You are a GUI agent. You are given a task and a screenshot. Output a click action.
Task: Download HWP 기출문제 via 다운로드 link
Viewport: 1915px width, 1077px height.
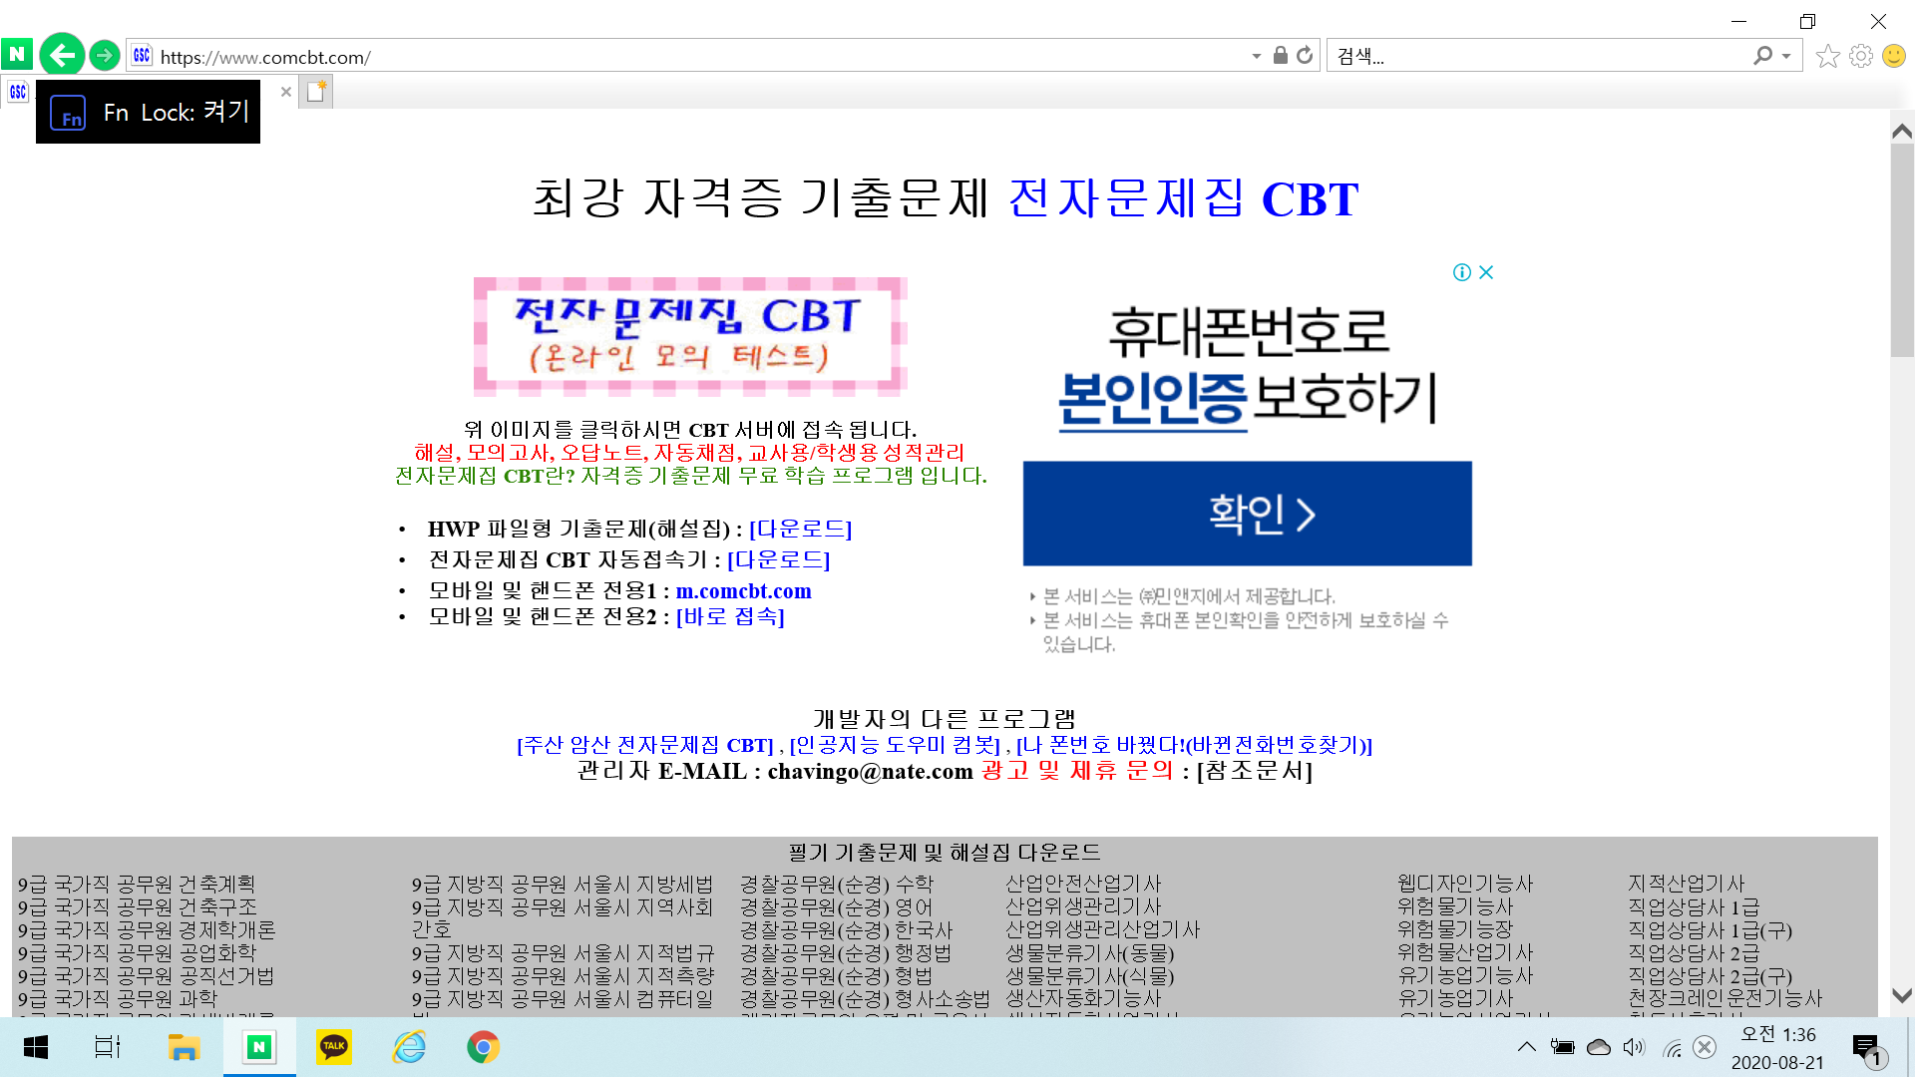pyautogui.click(x=800, y=529)
